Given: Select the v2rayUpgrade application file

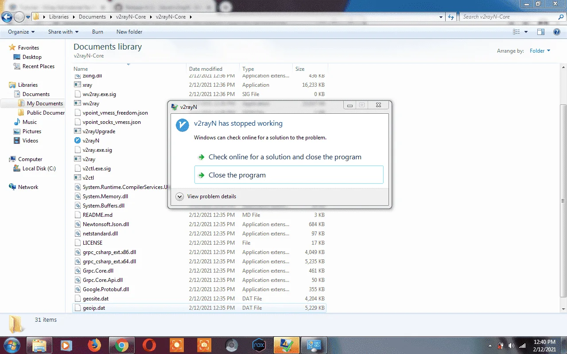Looking at the screenshot, I should tap(99, 131).
